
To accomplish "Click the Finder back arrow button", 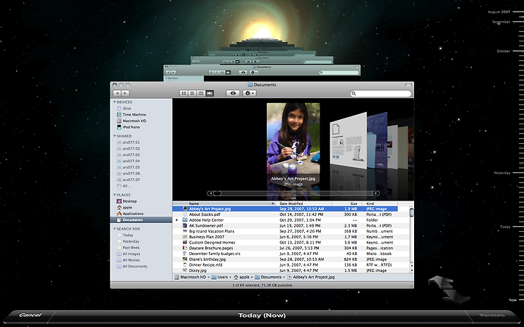I will pos(117,94).
